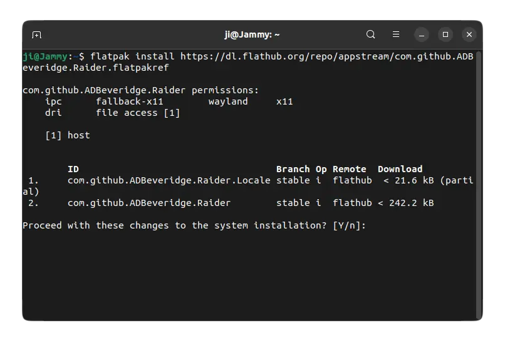The image size is (505, 345).
Task: Click the 'flatpak install' command text
Action: tap(132, 56)
